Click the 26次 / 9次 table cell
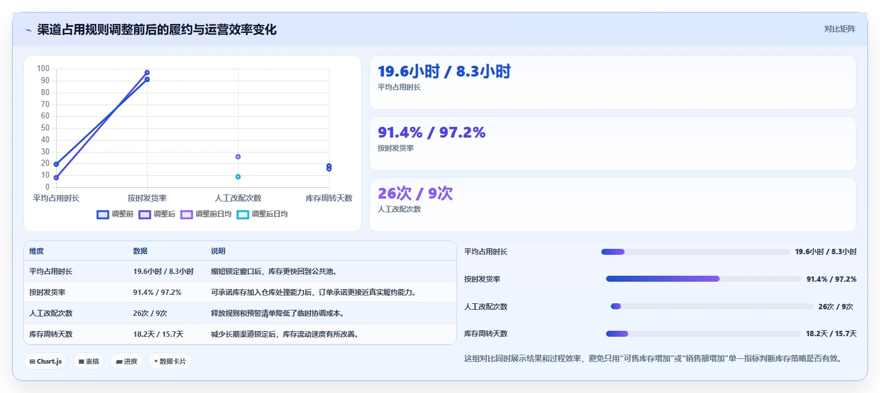Screen dimensions: 880x393 tap(150, 313)
